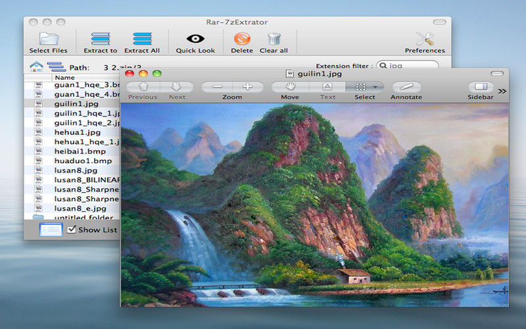Expand toolbar overflow chevrons in preview window
The image size is (526, 329).
pyautogui.click(x=502, y=91)
